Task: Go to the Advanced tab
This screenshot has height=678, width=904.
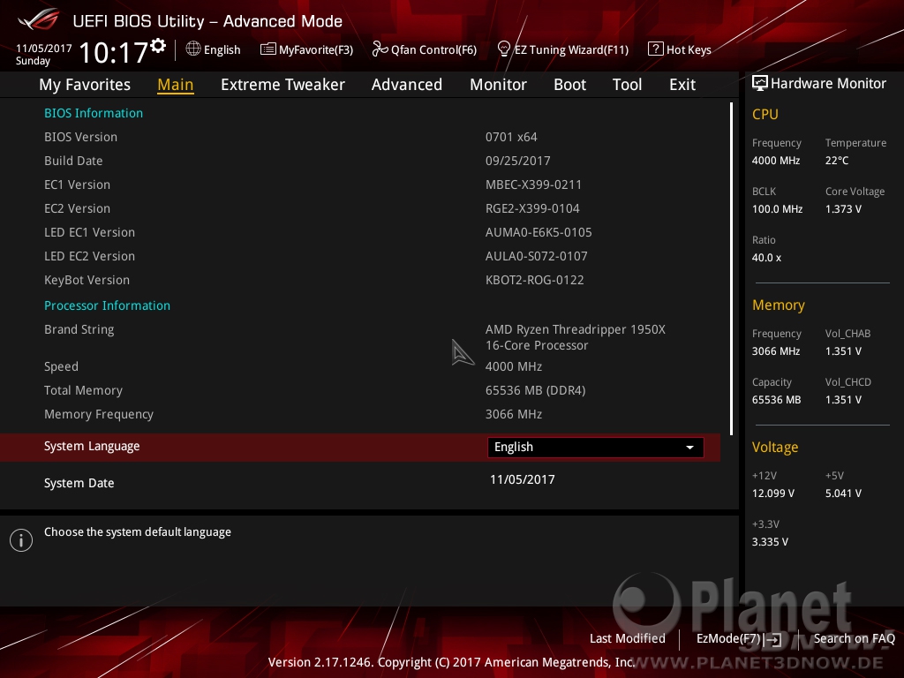Action: (406, 85)
